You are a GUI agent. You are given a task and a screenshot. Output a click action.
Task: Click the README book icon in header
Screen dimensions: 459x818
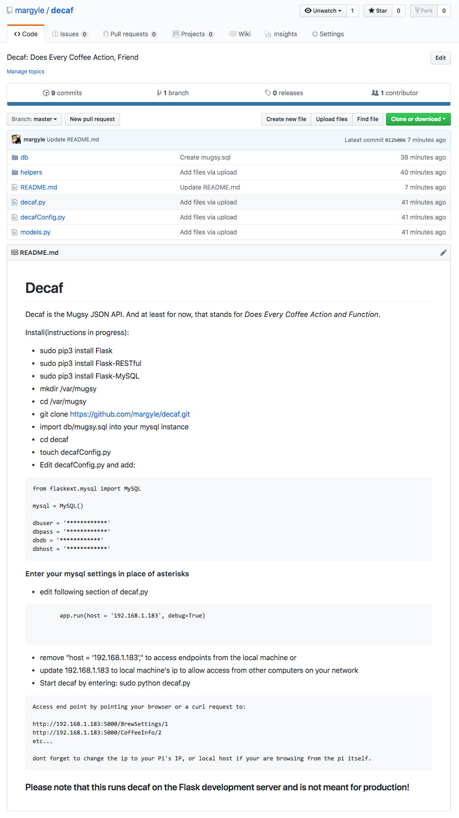click(x=14, y=253)
